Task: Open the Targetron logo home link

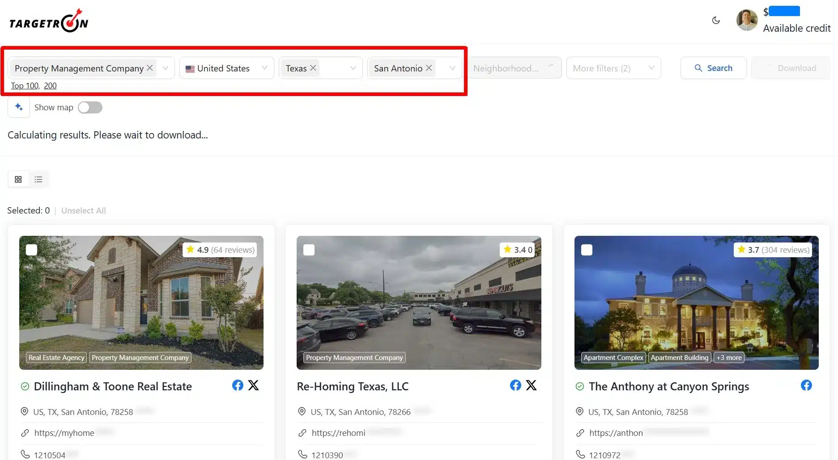Action: (49, 21)
